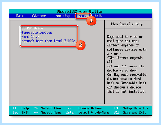Click the F9 Setup Defaults hint
The image size is (161, 125).
131,108
